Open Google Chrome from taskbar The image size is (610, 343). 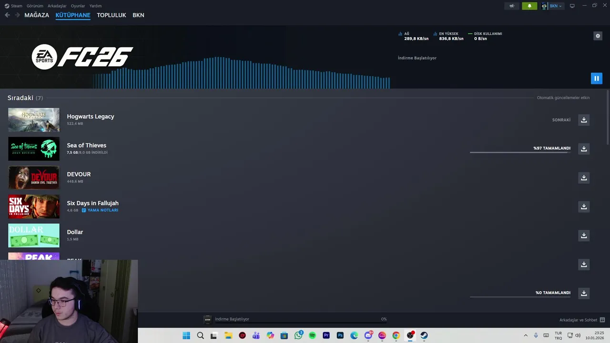[396, 335]
